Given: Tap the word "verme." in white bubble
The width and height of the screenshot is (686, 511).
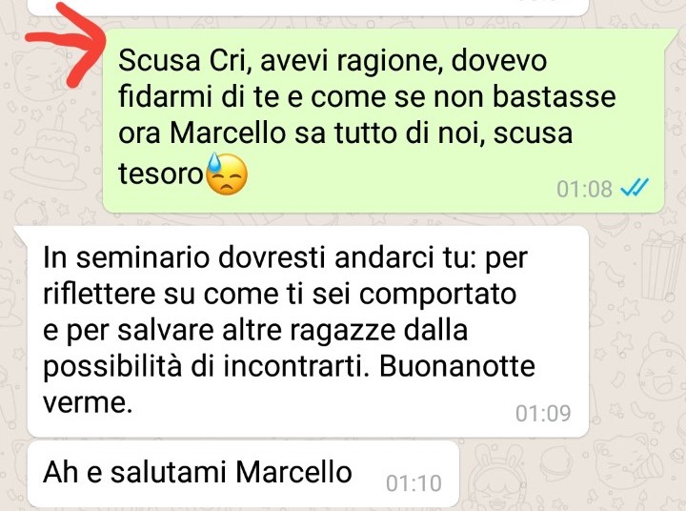Looking at the screenshot, I should point(88,403).
